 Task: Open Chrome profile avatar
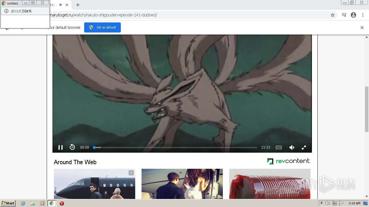353,15
